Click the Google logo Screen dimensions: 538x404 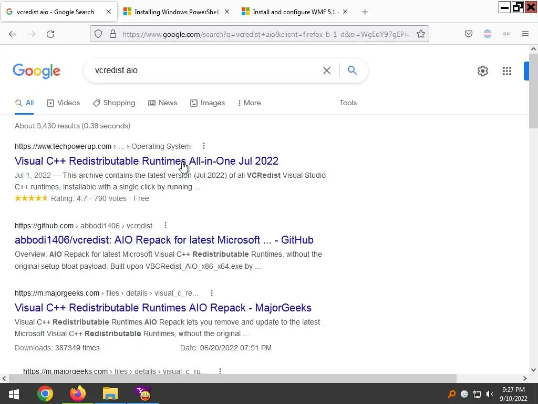pos(37,71)
